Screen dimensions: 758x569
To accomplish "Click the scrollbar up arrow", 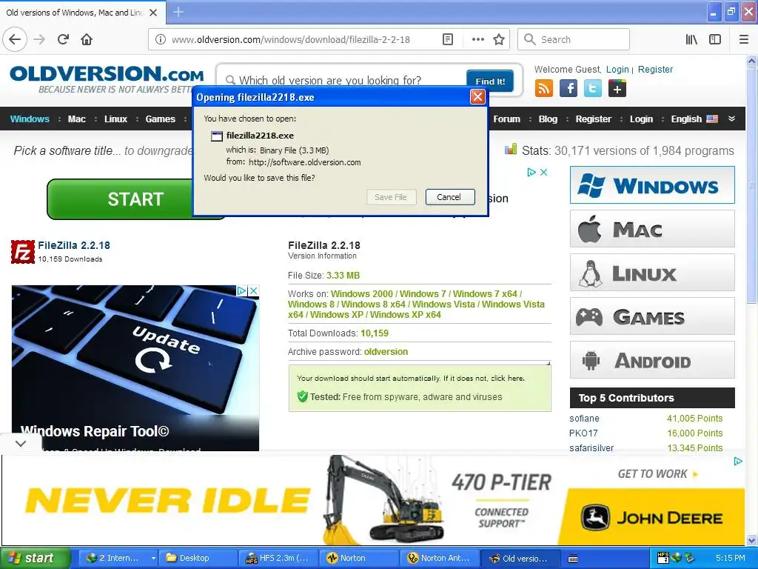I will click(x=751, y=61).
